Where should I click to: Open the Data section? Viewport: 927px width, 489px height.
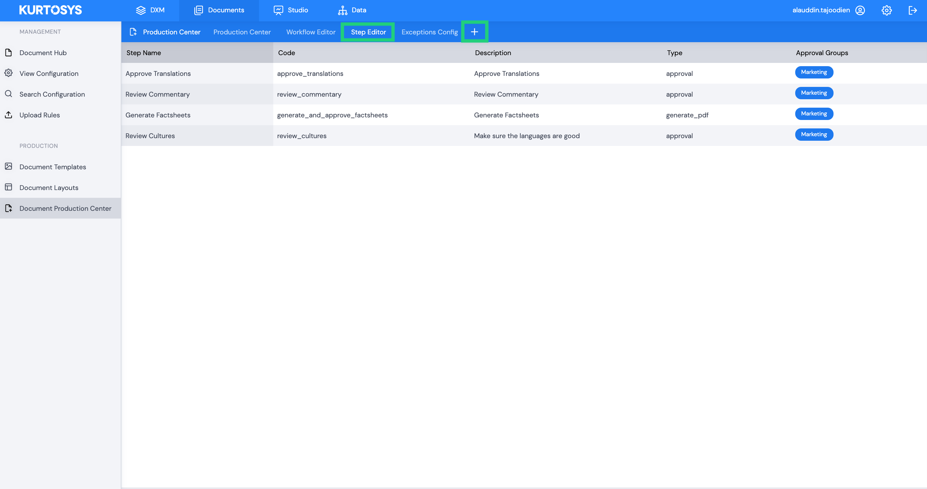coord(352,10)
